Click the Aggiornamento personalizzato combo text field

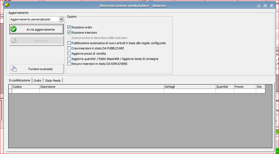coord(34,19)
